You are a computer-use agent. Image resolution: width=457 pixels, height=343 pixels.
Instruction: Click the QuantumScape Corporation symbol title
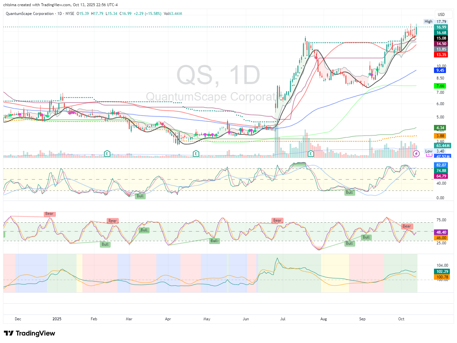pyautogui.click(x=30, y=14)
